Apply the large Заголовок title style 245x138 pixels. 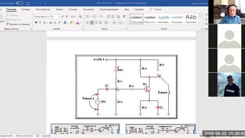[x=191, y=19]
